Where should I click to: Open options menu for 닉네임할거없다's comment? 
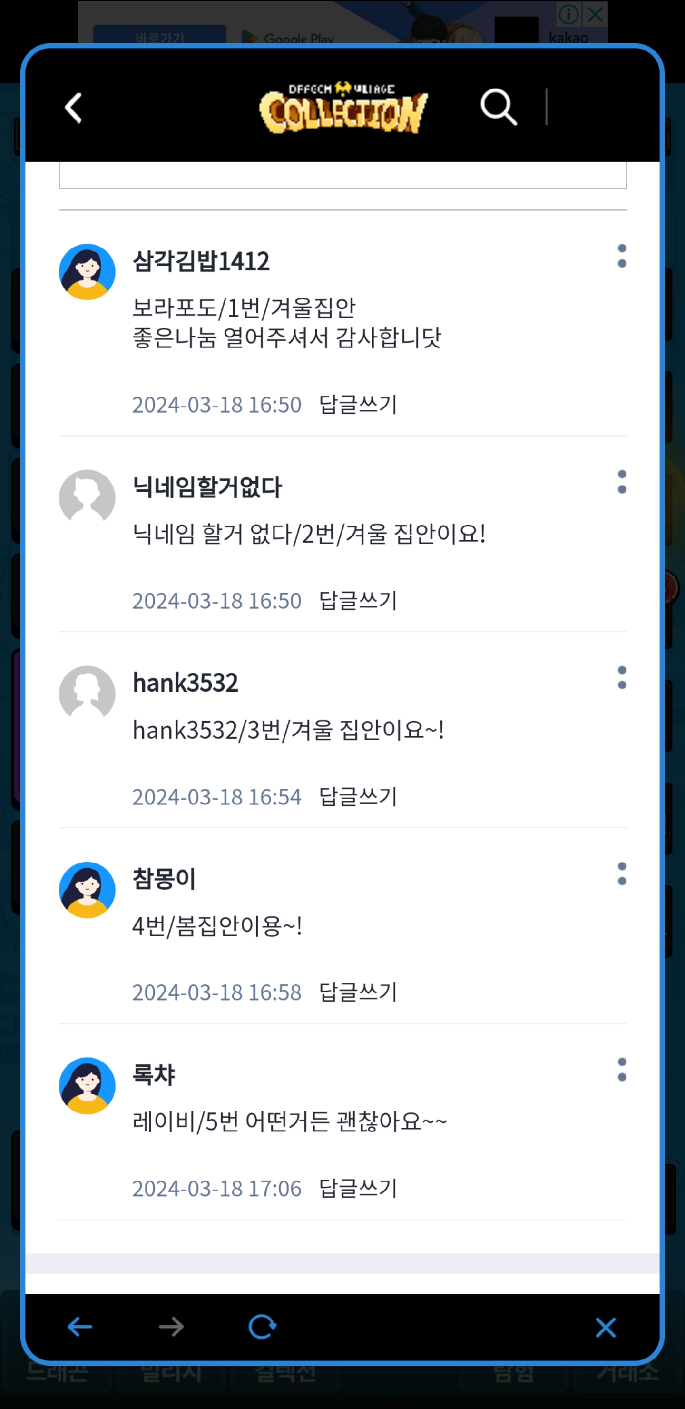pos(622,482)
